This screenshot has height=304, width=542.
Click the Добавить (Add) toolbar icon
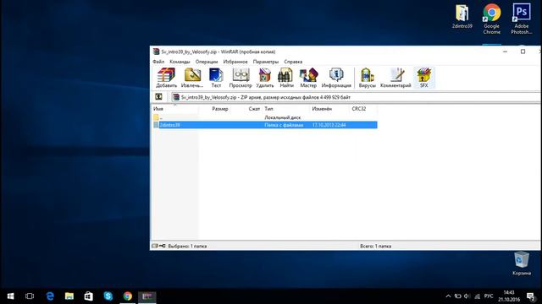coord(166,78)
